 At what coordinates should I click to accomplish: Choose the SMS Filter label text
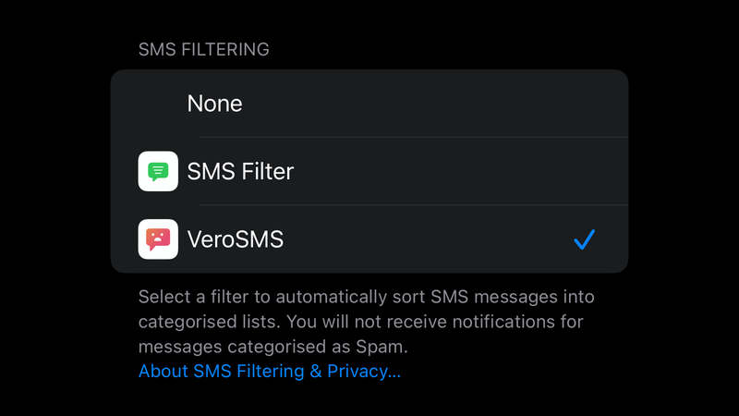click(x=240, y=171)
